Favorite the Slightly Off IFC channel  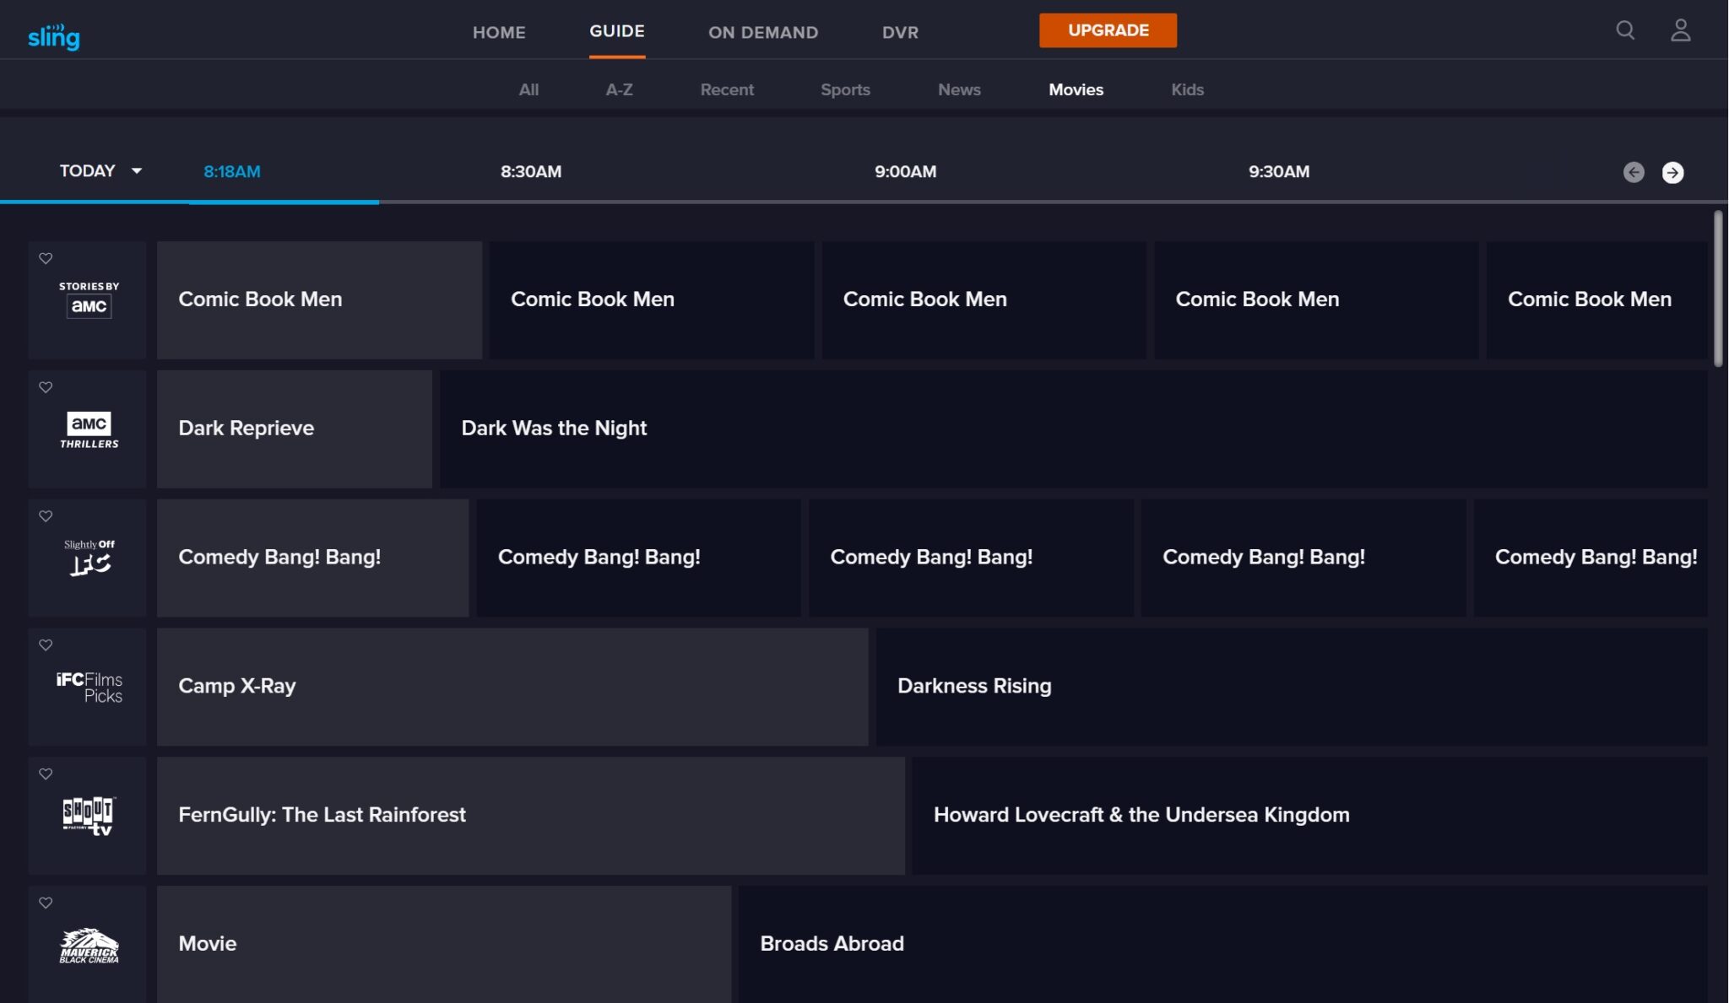click(x=46, y=516)
